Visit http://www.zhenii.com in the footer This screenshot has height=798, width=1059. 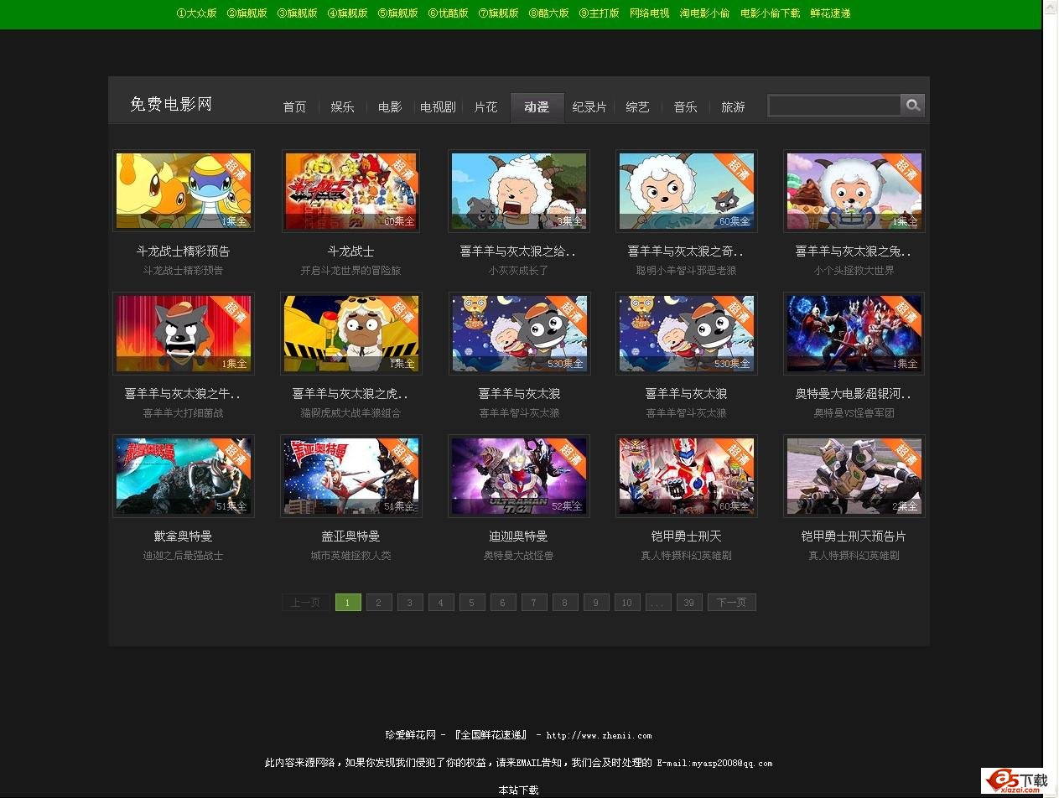click(x=599, y=735)
